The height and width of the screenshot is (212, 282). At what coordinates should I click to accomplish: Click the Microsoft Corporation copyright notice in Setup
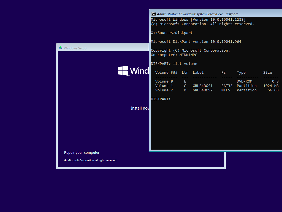91,160
